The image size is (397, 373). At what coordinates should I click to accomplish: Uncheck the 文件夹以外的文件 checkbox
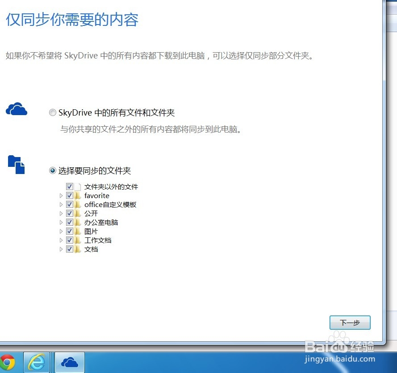(70, 186)
